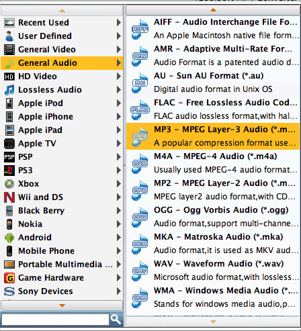Select Digital audio format in Unix OS
The image size is (301, 331).
pyautogui.click(x=213, y=89)
